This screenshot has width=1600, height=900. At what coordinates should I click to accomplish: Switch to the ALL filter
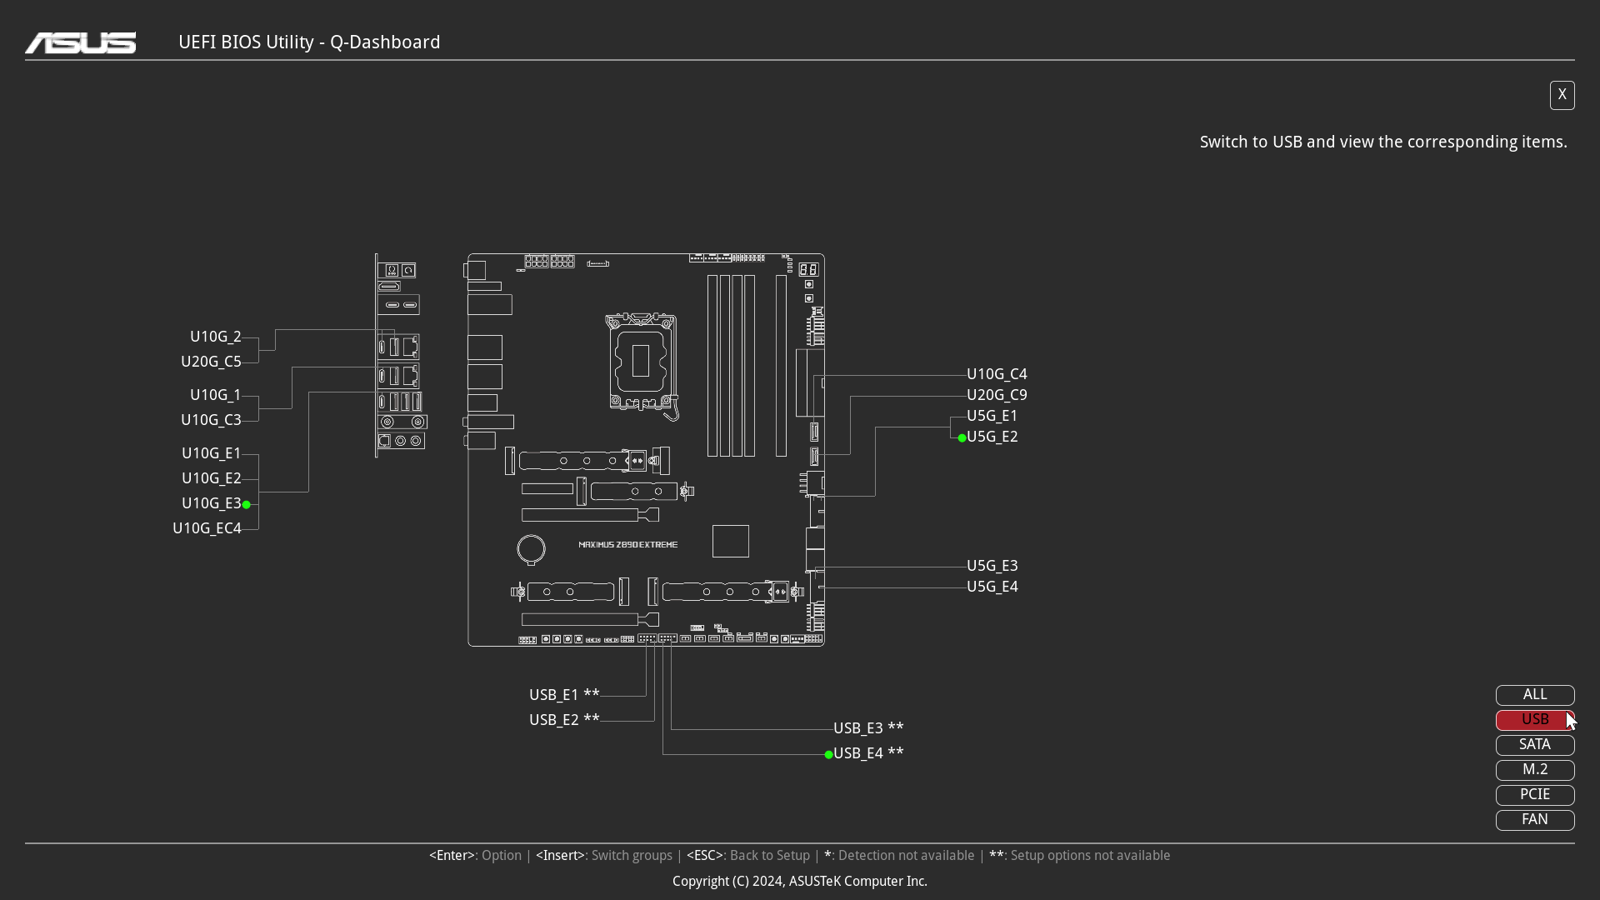pos(1535,695)
